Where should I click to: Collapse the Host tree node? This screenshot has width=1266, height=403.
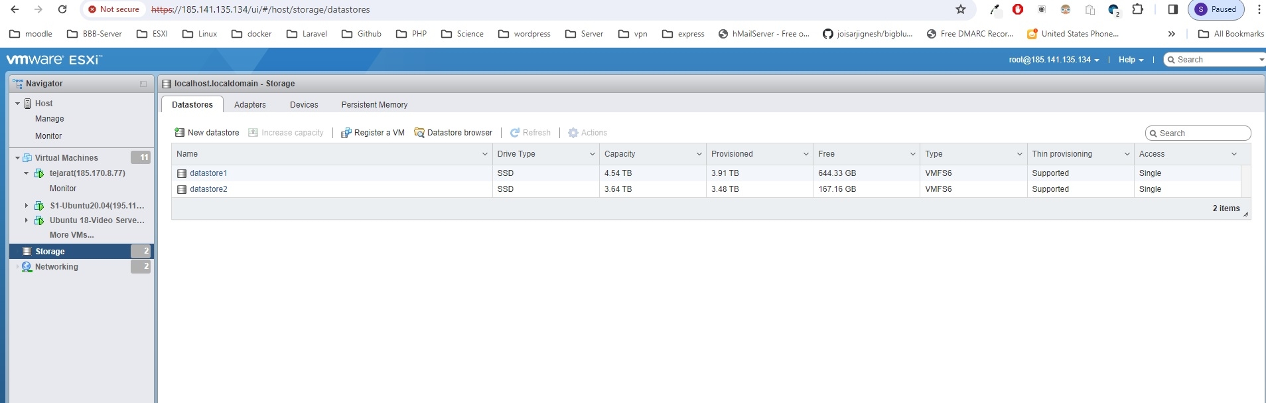pos(18,104)
